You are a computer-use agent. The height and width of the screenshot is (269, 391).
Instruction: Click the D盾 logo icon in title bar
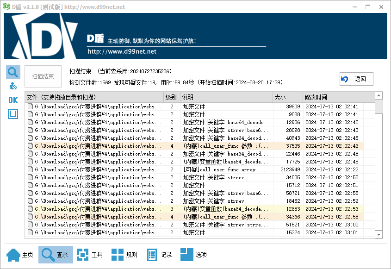(x=6, y=6)
